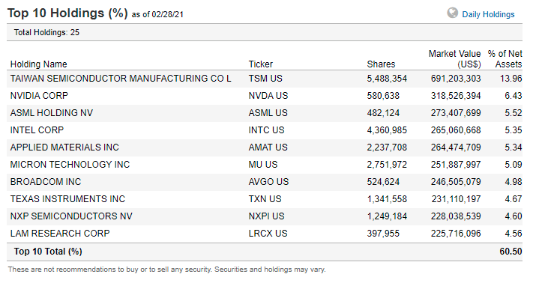
Task: Click net assets percentage '5.35'
Action: [x=514, y=130]
